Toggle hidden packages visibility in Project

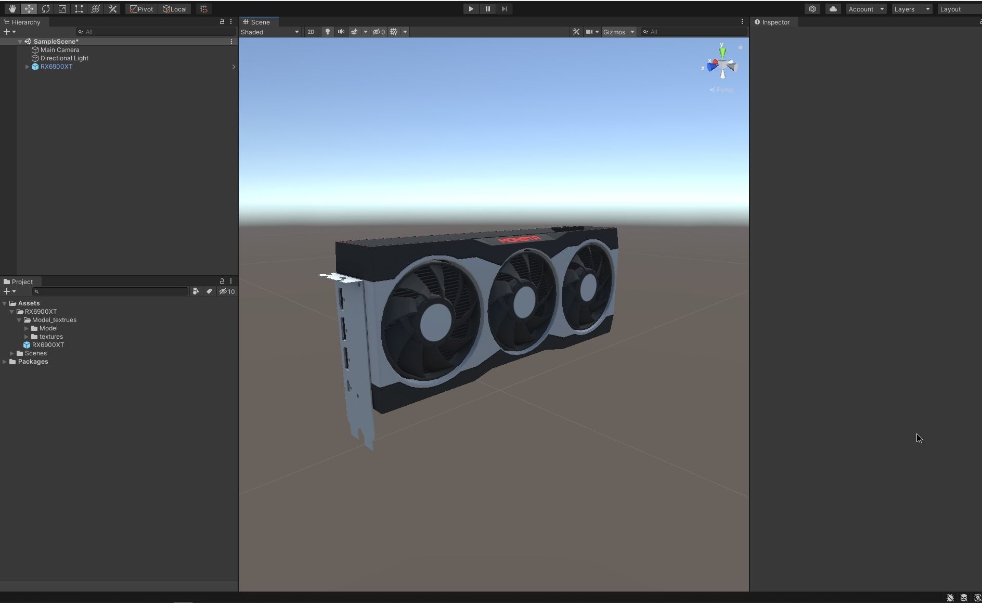[x=227, y=291]
